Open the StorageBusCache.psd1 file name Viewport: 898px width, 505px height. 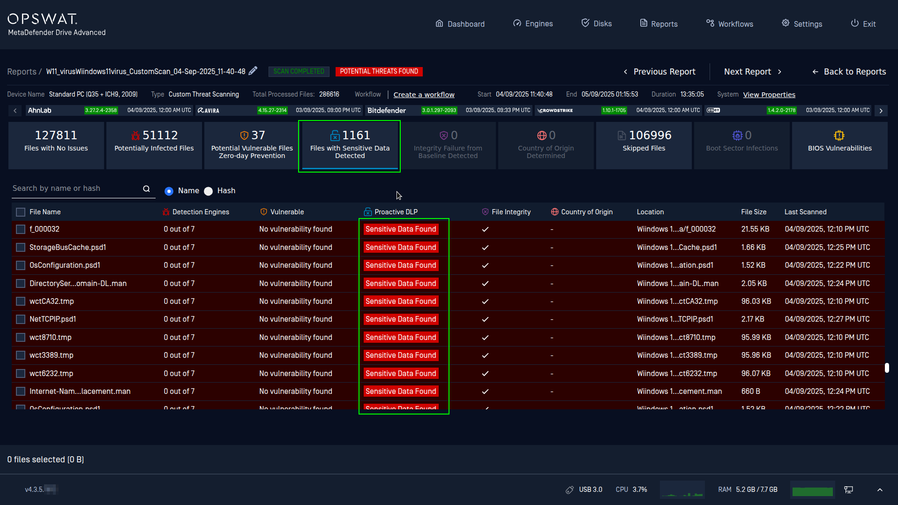(x=67, y=247)
